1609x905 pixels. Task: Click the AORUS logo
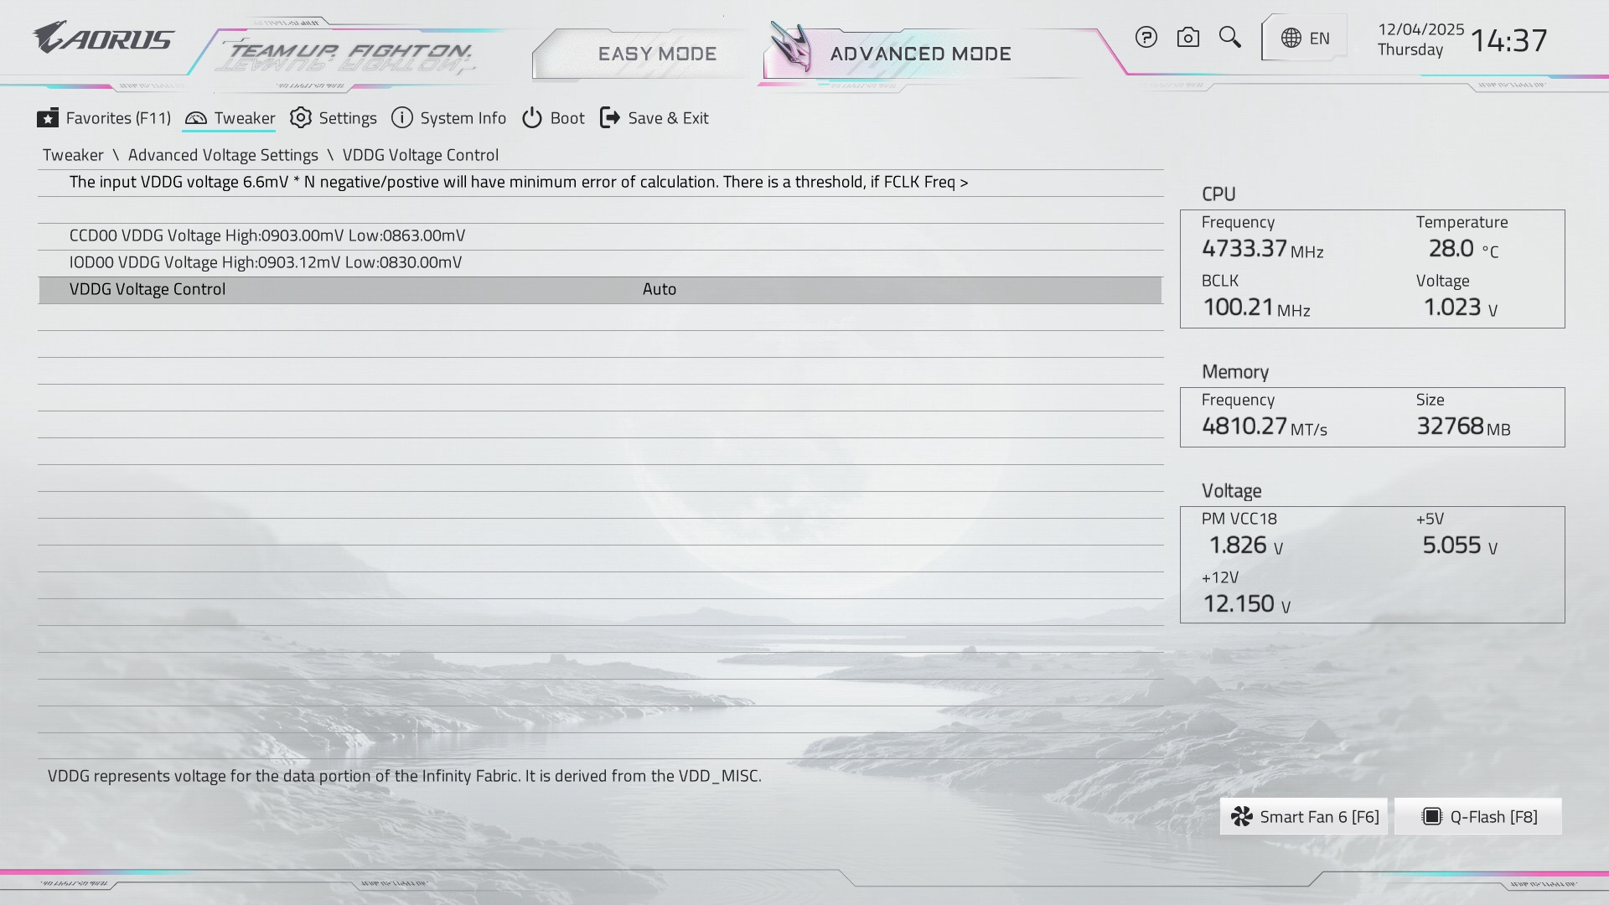pyautogui.click(x=103, y=39)
